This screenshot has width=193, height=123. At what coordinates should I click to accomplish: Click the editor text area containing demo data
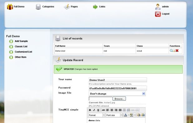(116, 121)
